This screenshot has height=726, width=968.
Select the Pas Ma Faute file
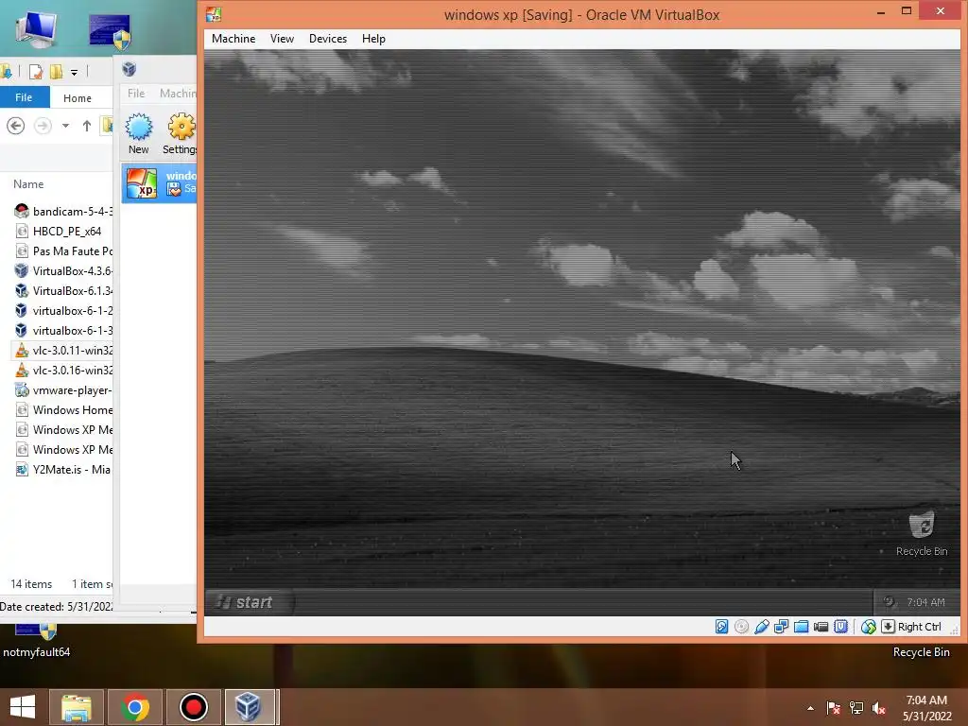coord(63,251)
